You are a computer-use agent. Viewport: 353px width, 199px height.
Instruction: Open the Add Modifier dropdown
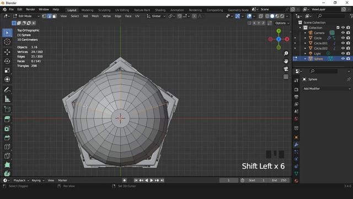tap(327, 88)
